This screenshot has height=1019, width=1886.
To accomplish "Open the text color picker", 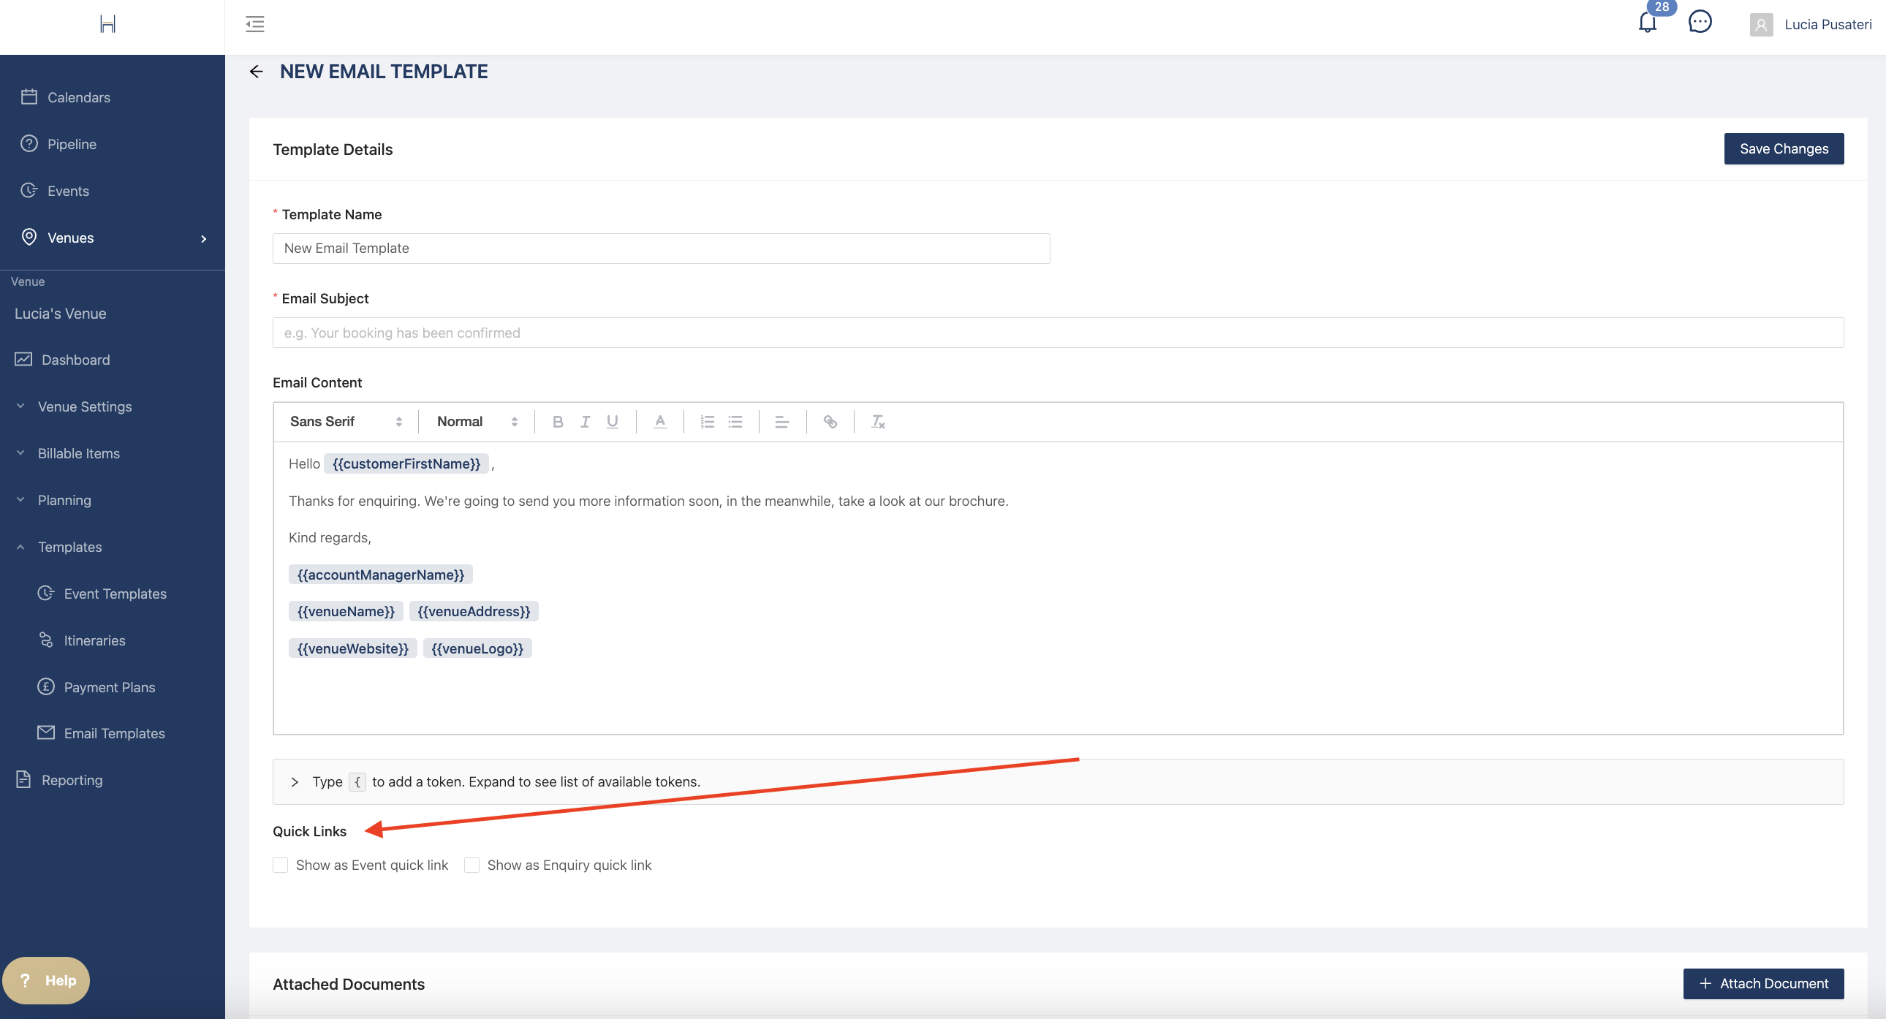I will click(x=659, y=422).
